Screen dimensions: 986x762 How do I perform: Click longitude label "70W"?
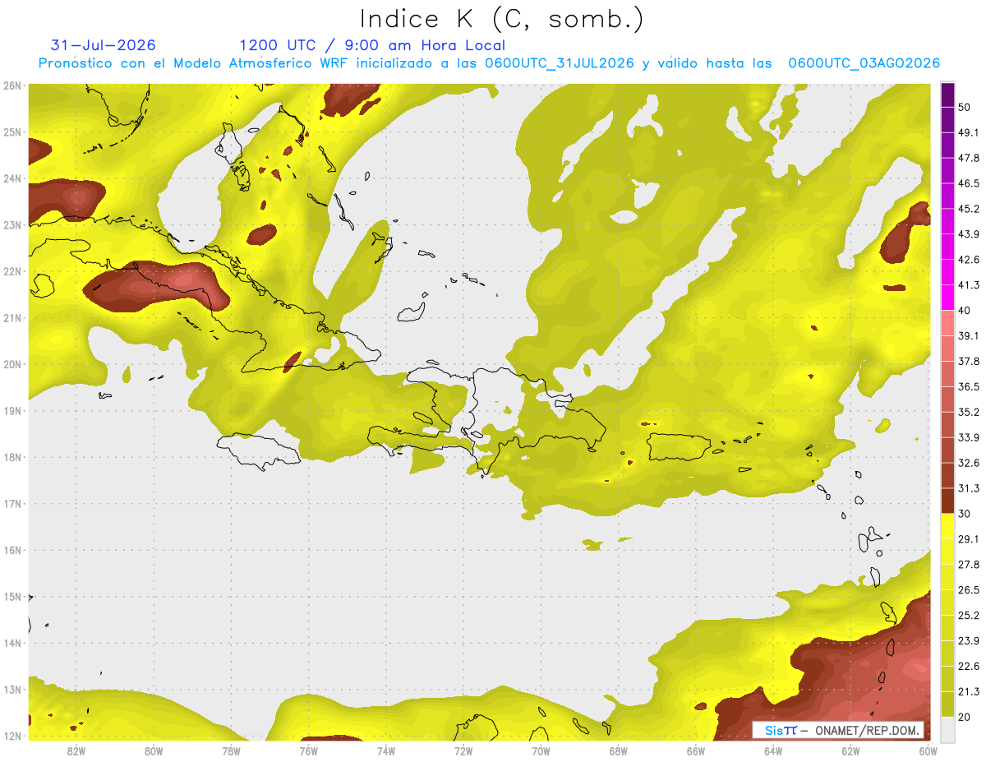click(541, 751)
